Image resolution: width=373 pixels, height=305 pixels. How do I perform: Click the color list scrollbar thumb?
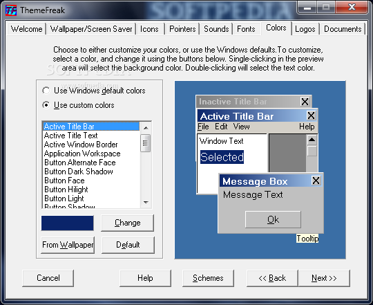(x=145, y=143)
